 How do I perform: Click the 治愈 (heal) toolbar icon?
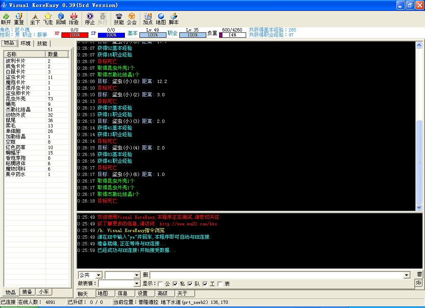[74, 19]
